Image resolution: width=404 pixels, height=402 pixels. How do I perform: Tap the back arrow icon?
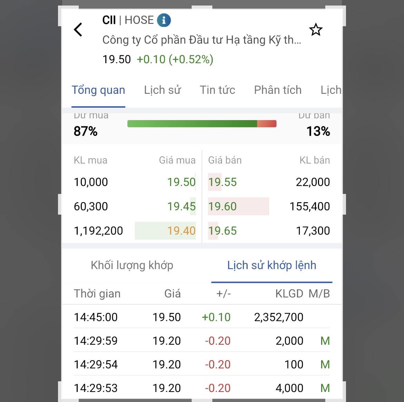pos(78,30)
